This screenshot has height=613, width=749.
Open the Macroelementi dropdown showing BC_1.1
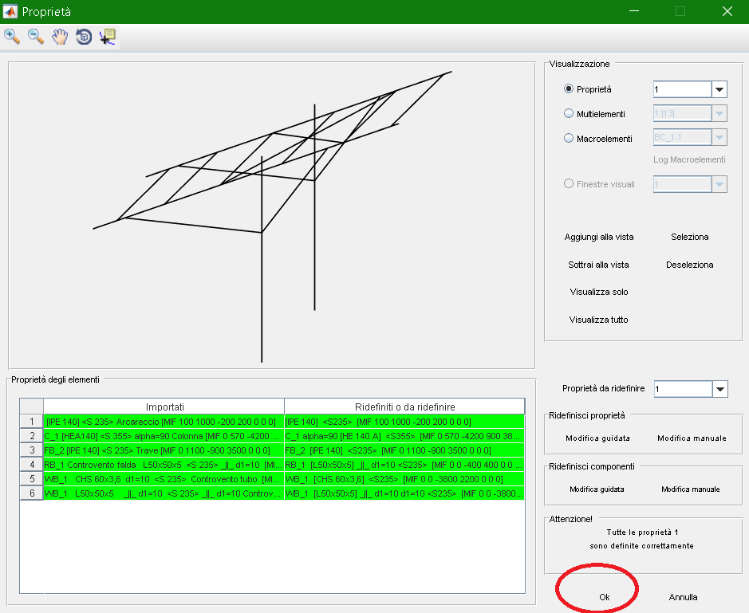(719, 137)
